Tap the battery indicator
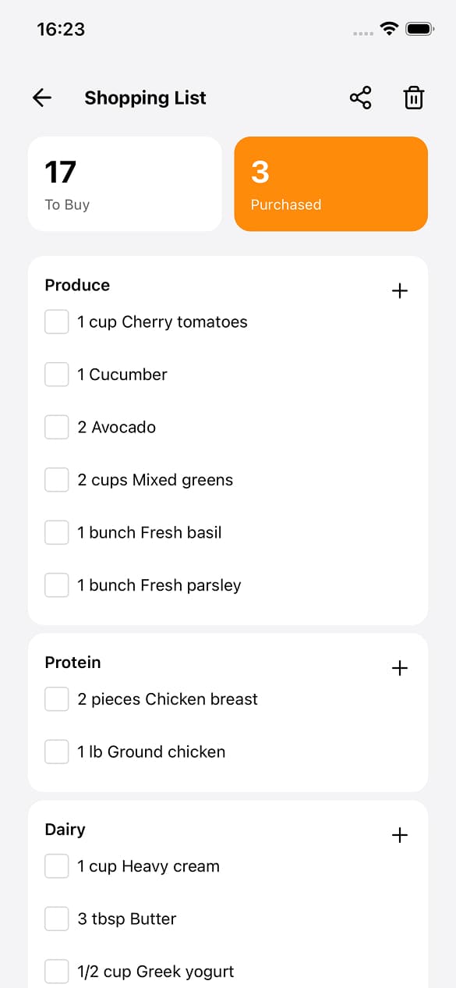The width and height of the screenshot is (456, 988). pyautogui.click(x=420, y=28)
